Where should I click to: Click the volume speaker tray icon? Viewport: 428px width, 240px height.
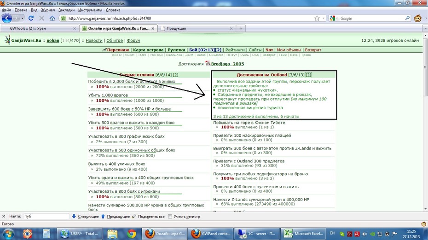point(364,234)
